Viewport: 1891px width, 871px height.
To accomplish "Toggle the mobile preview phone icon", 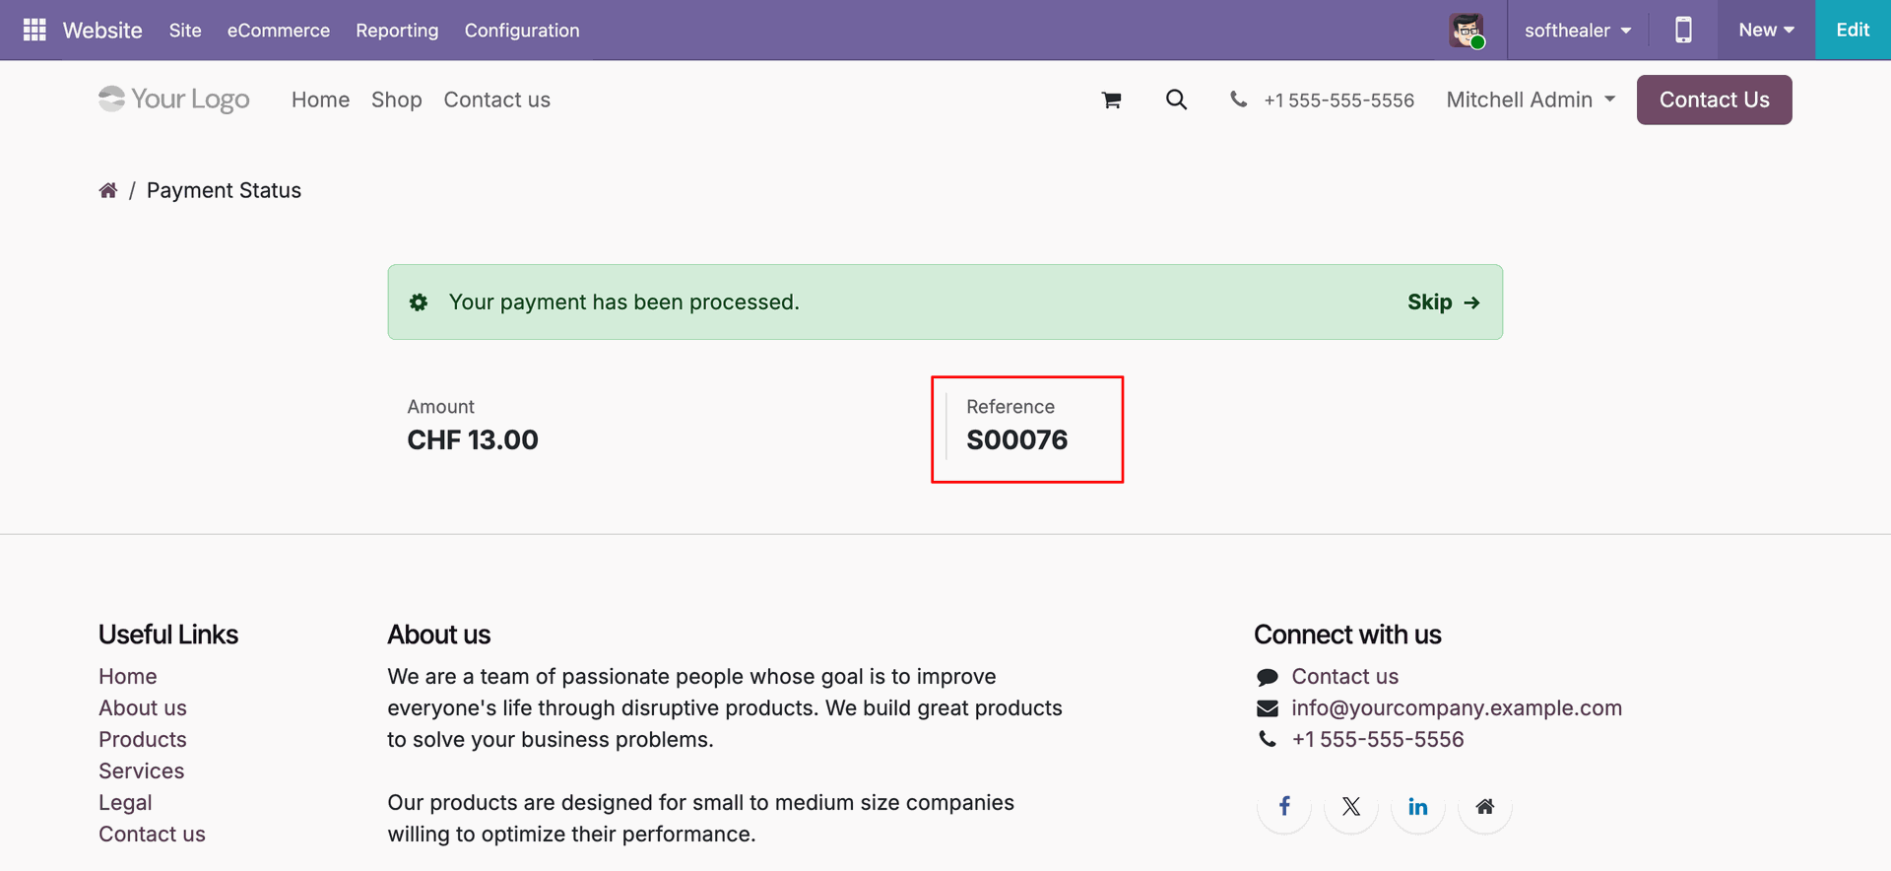I will pos(1683,30).
